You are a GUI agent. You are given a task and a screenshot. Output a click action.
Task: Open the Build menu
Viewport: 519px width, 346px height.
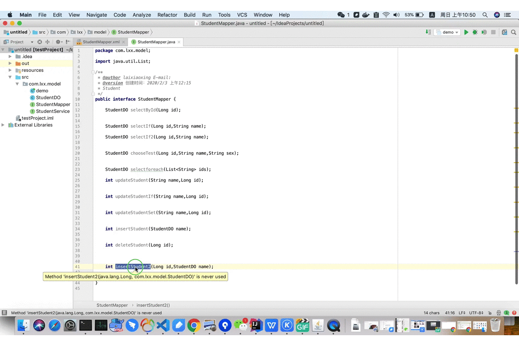(x=189, y=15)
